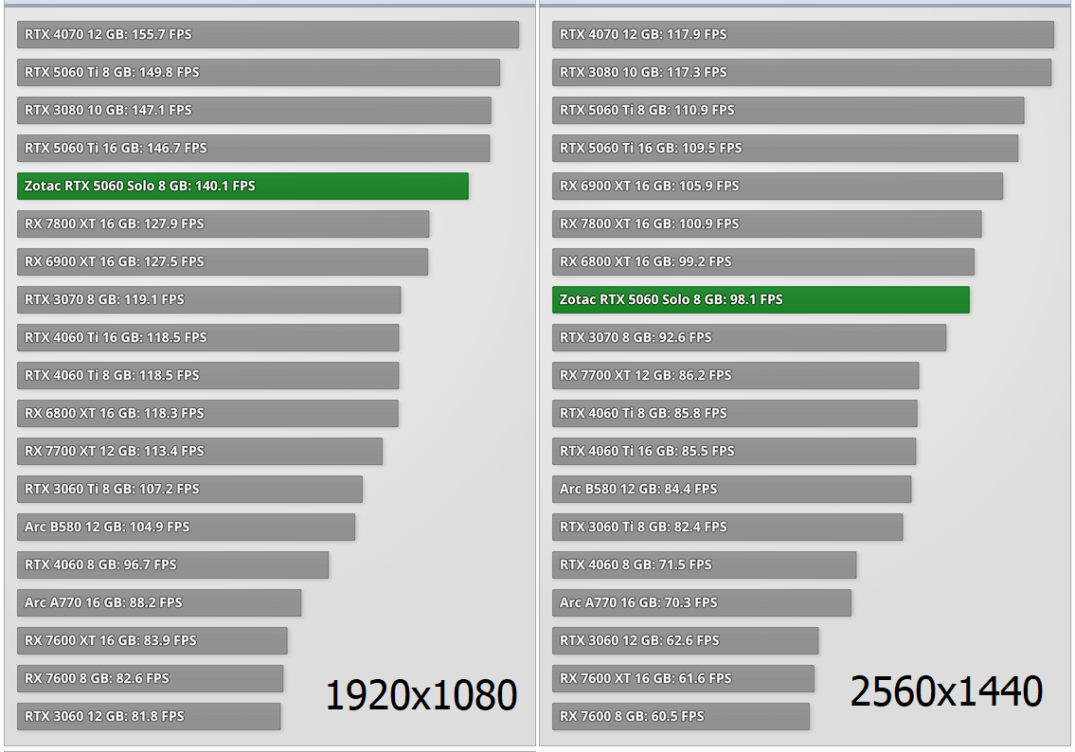
Task: Select the 'RTX 3070 8 GB: 119.1 FPS' bar
Action: [x=208, y=299]
